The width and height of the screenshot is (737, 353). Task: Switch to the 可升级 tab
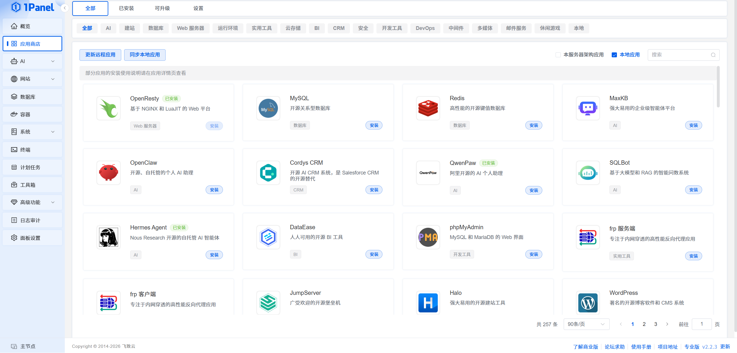(x=162, y=8)
